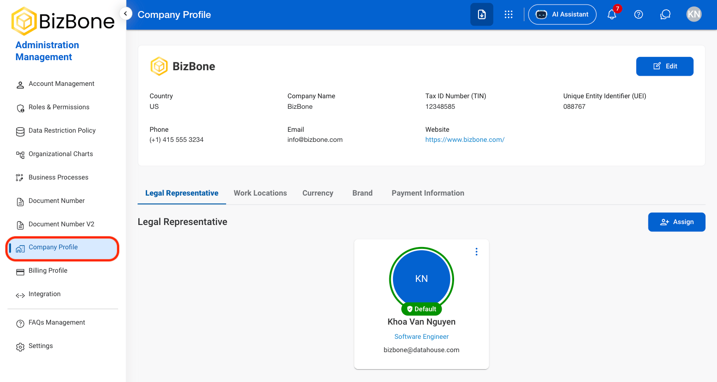
Task: Click the Roles & Permissions icon
Action: (20, 108)
